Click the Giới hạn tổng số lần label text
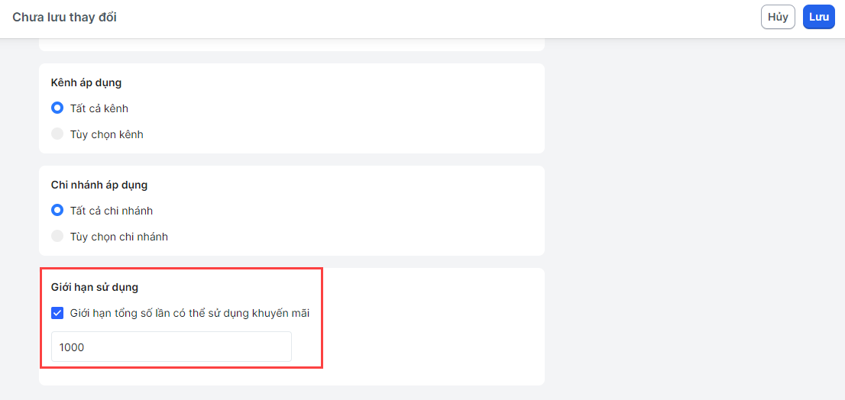The width and height of the screenshot is (845, 400). (x=189, y=313)
